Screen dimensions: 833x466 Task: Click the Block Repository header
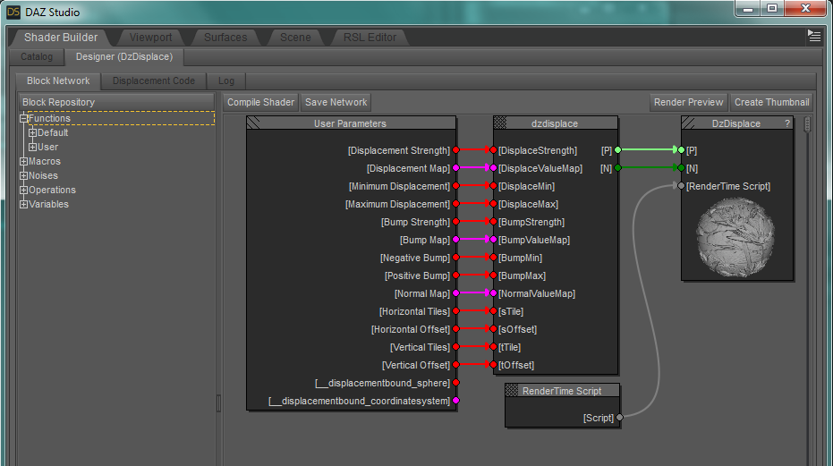click(x=116, y=102)
